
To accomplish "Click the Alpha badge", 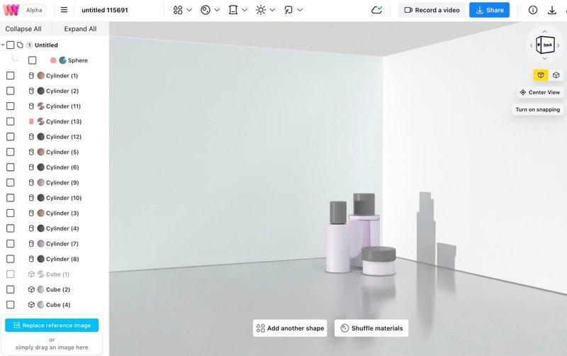I will (34, 10).
